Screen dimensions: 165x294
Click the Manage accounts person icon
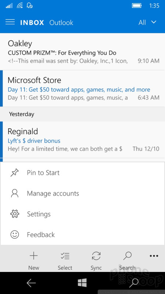[15, 193]
